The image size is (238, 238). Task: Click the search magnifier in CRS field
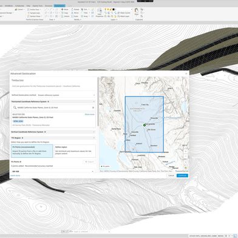click(x=15, y=107)
